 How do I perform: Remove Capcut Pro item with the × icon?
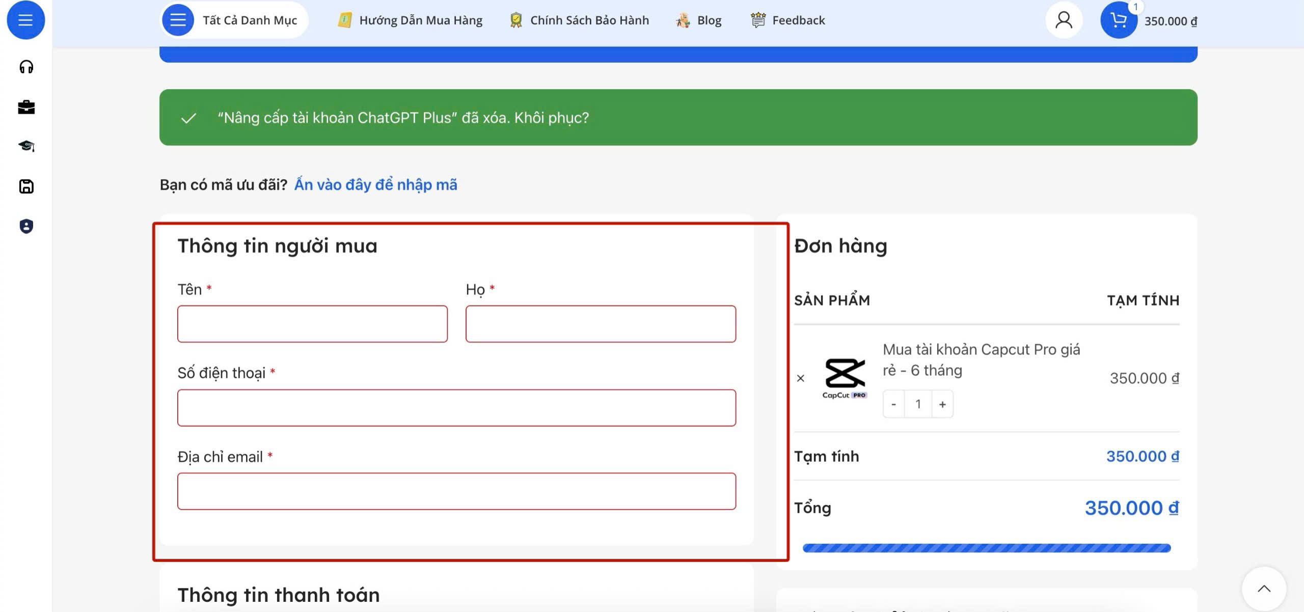[800, 378]
